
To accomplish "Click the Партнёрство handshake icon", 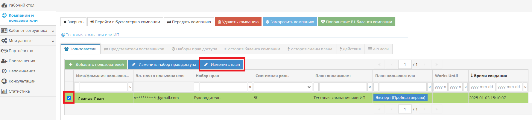I will click(x=4, y=51).
